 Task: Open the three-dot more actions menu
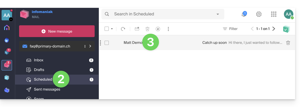[x=168, y=29]
